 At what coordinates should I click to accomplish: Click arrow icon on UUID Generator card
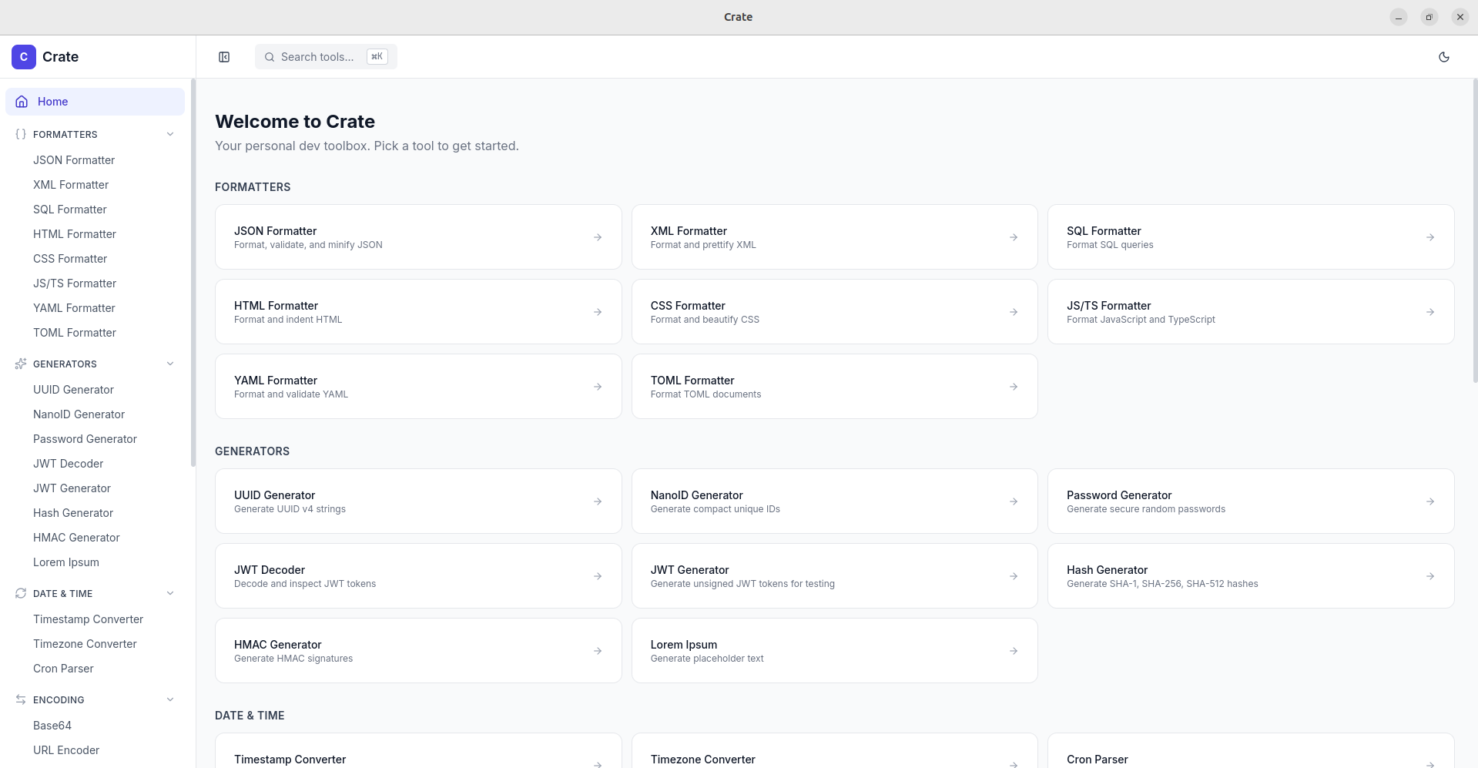pyautogui.click(x=598, y=501)
